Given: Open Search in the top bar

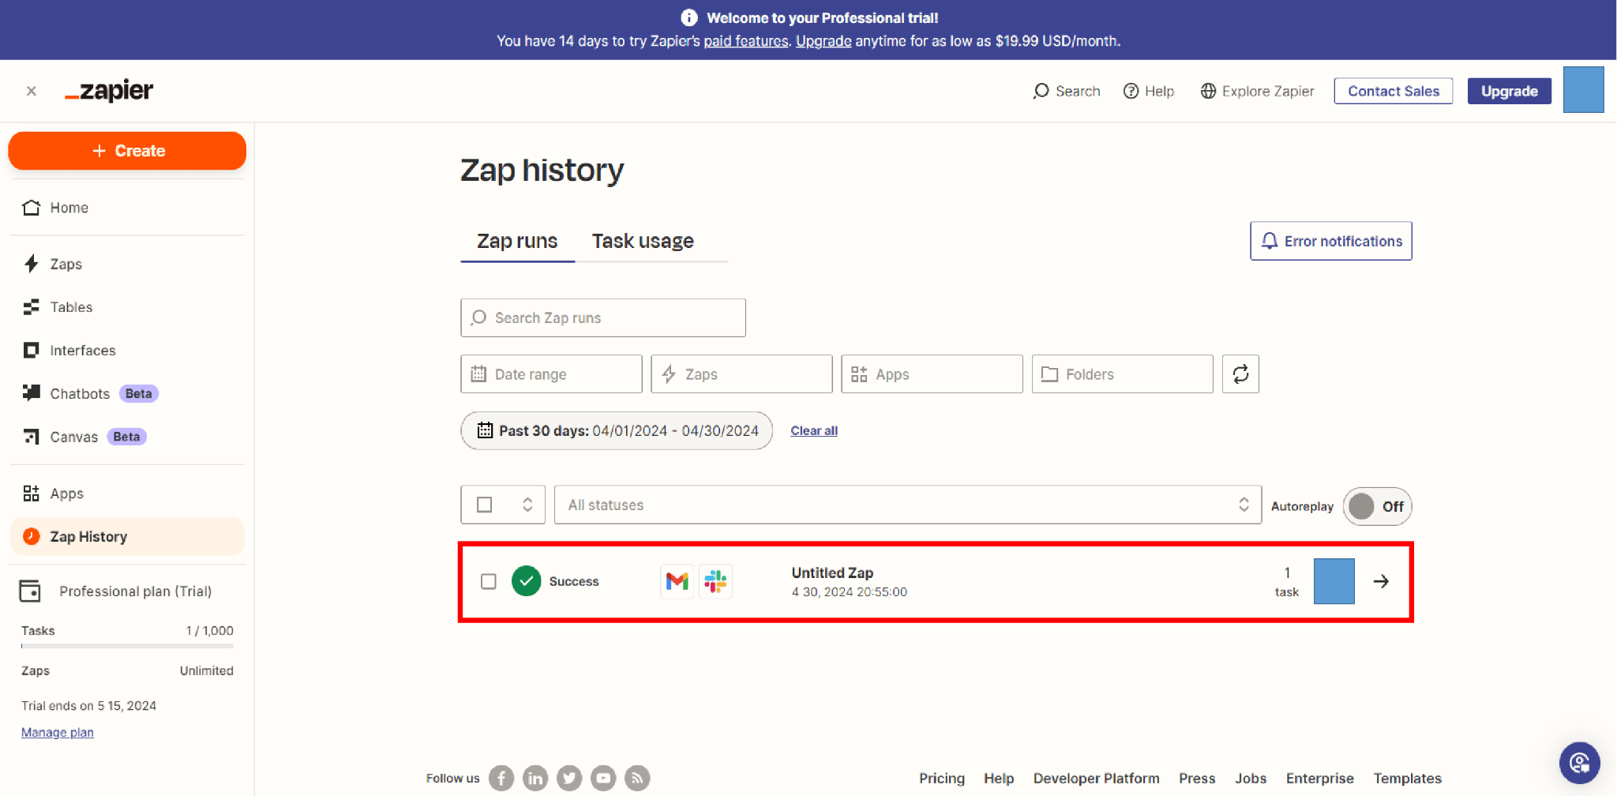Looking at the screenshot, I should [x=1066, y=91].
